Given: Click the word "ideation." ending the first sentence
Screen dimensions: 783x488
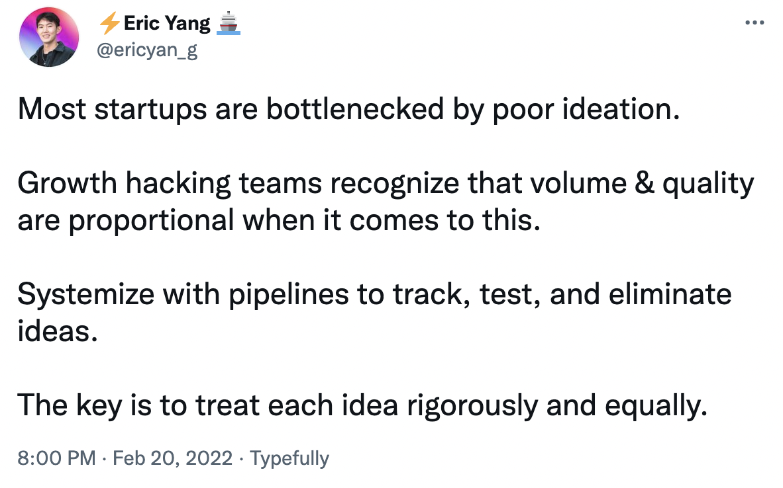Looking at the screenshot, I should [621, 108].
